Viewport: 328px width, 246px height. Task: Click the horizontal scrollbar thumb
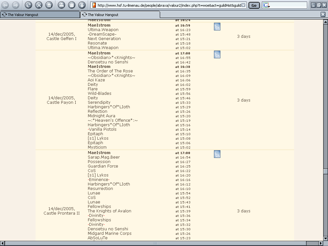156,243
